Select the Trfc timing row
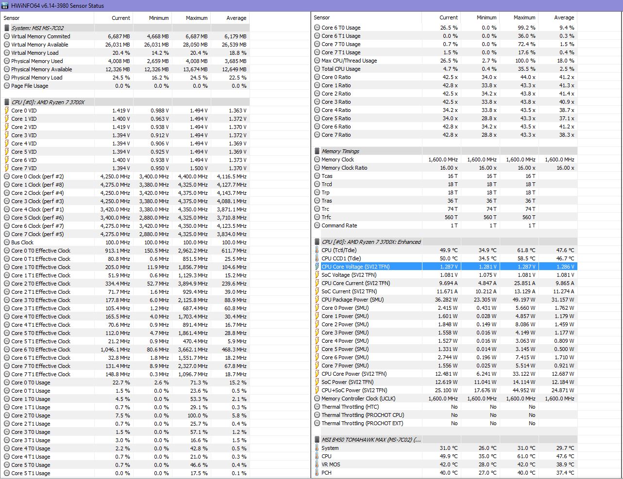This screenshot has width=623, height=479. point(444,217)
